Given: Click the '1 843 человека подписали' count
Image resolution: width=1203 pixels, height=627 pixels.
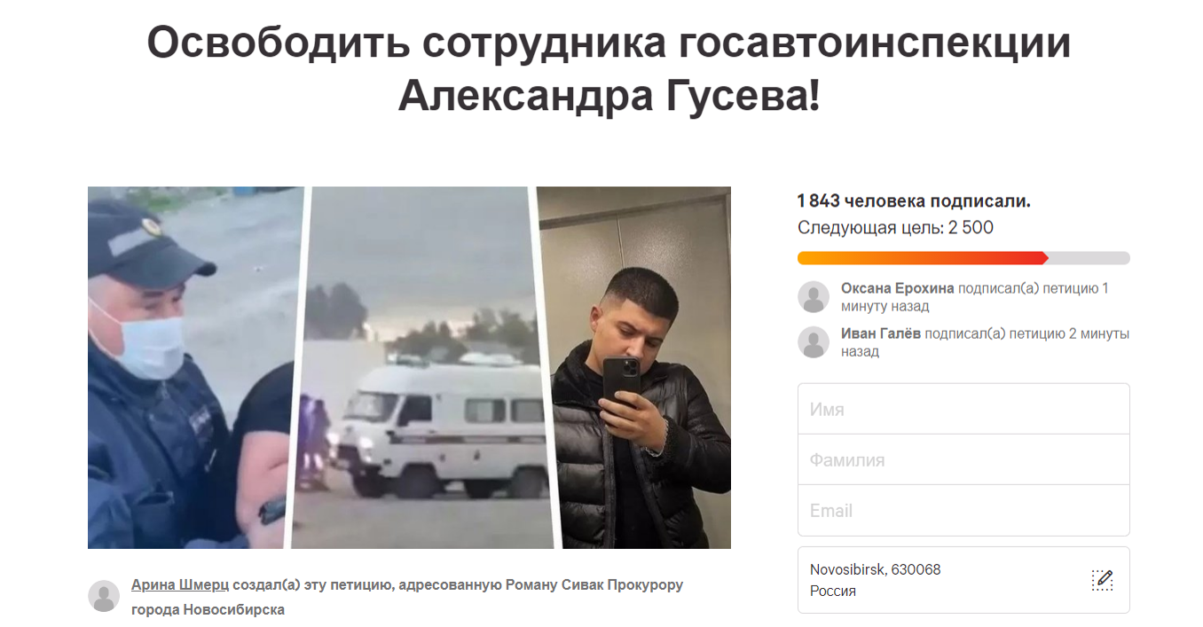Looking at the screenshot, I should pyautogui.click(x=914, y=201).
